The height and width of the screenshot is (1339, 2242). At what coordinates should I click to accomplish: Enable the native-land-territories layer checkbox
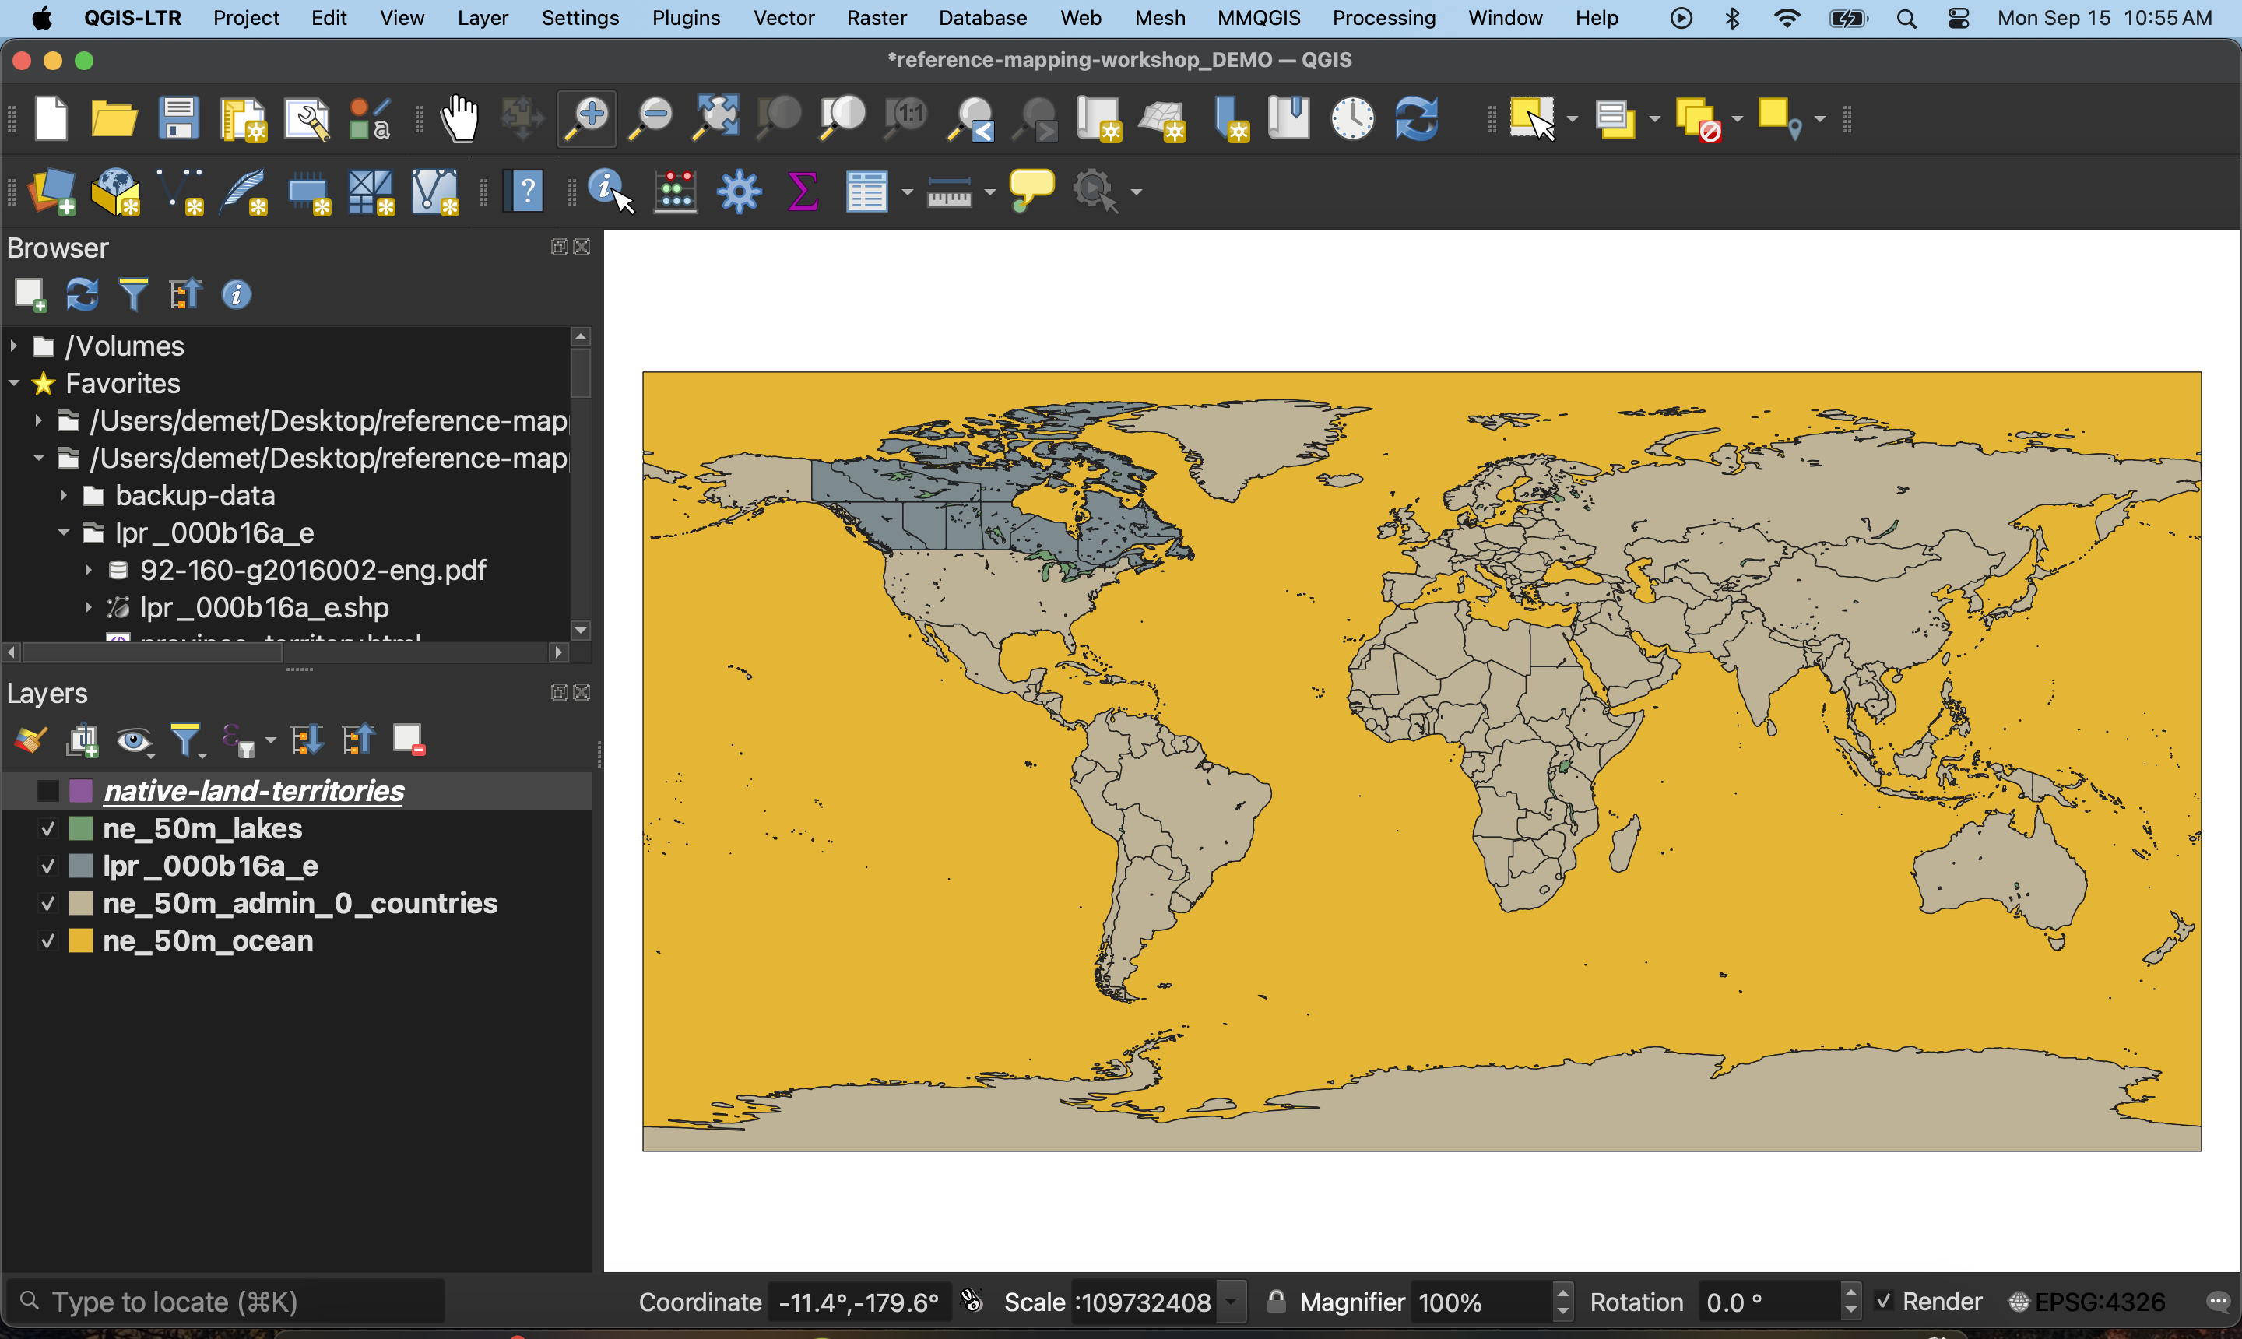click(x=47, y=791)
